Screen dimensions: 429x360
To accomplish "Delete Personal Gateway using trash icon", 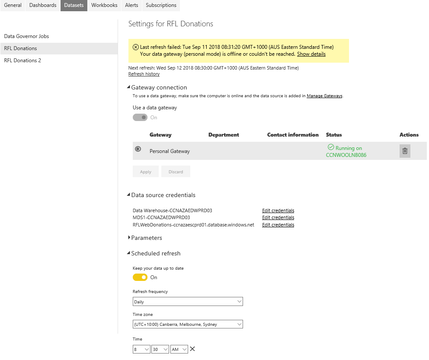I will (405, 151).
